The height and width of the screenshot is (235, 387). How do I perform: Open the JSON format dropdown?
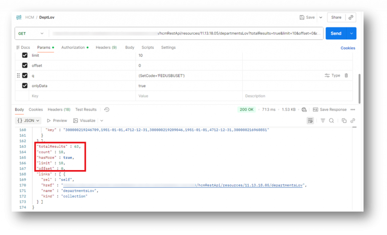(28, 120)
